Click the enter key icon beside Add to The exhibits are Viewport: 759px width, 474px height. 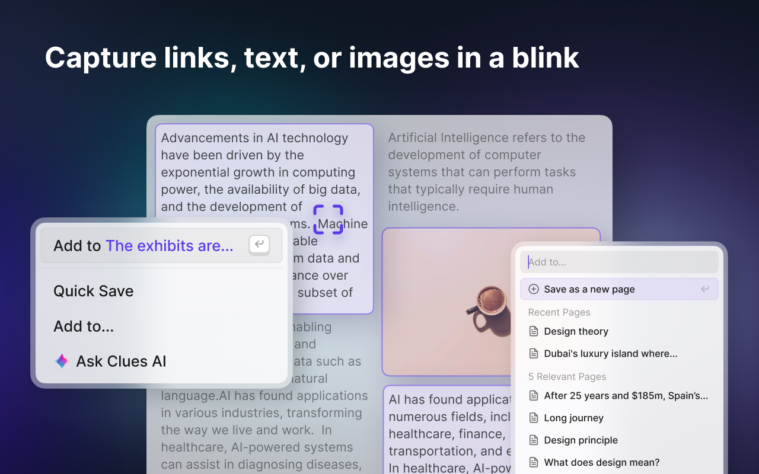[259, 244]
